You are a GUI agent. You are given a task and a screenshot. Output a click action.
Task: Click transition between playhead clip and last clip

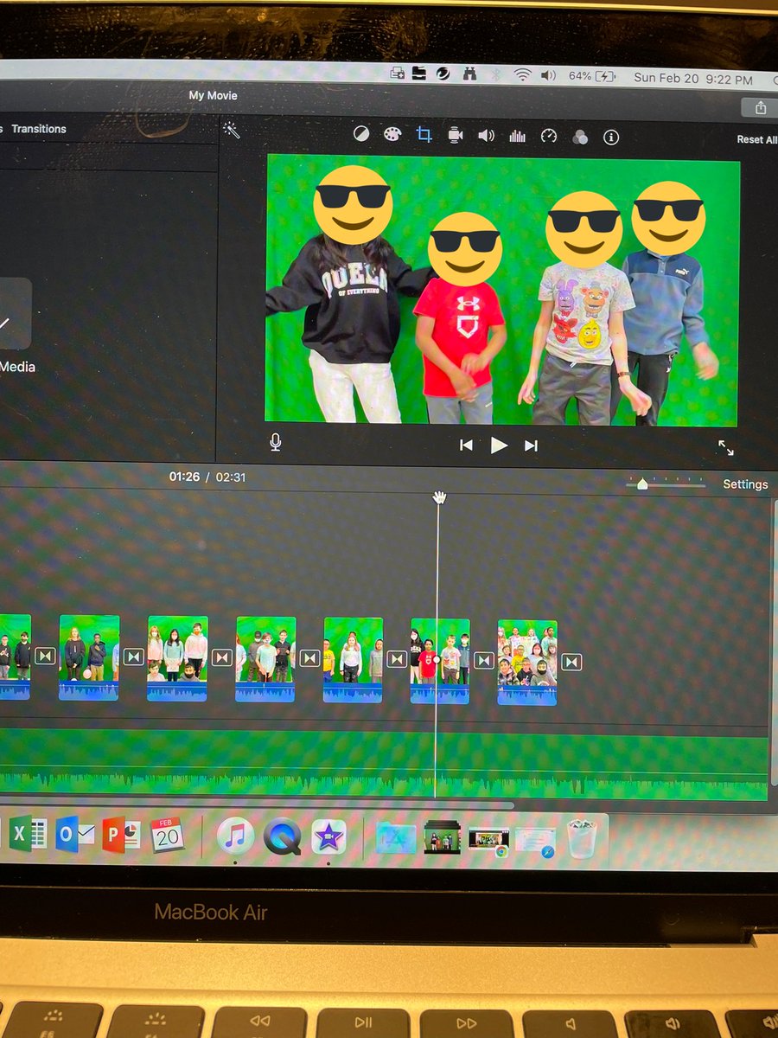pos(484,661)
